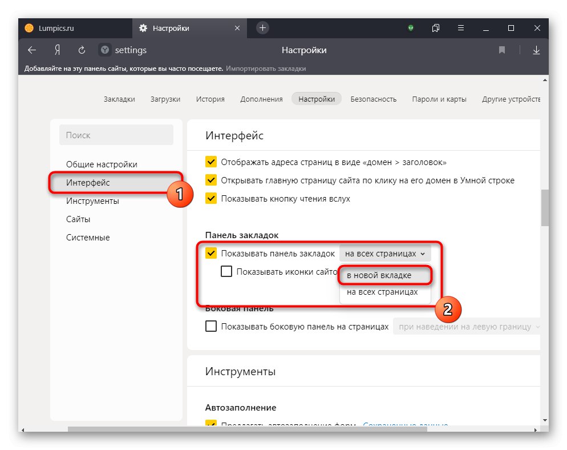567x450 pixels.
Task: Uncheck Показывать панель закладок
Action: click(x=211, y=253)
